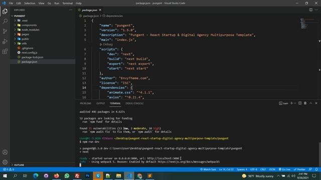Open the Manage gear icon

[x=5, y=162]
